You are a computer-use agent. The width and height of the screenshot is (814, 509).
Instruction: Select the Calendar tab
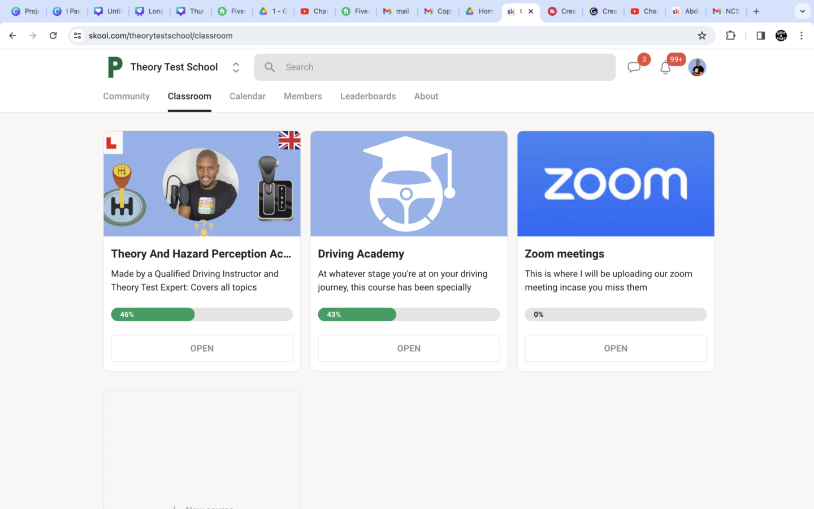pyautogui.click(x=247, y=96)
